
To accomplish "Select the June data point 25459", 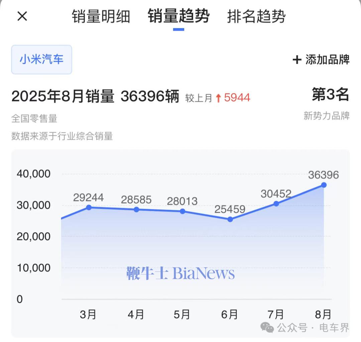I will click(230, 219).
